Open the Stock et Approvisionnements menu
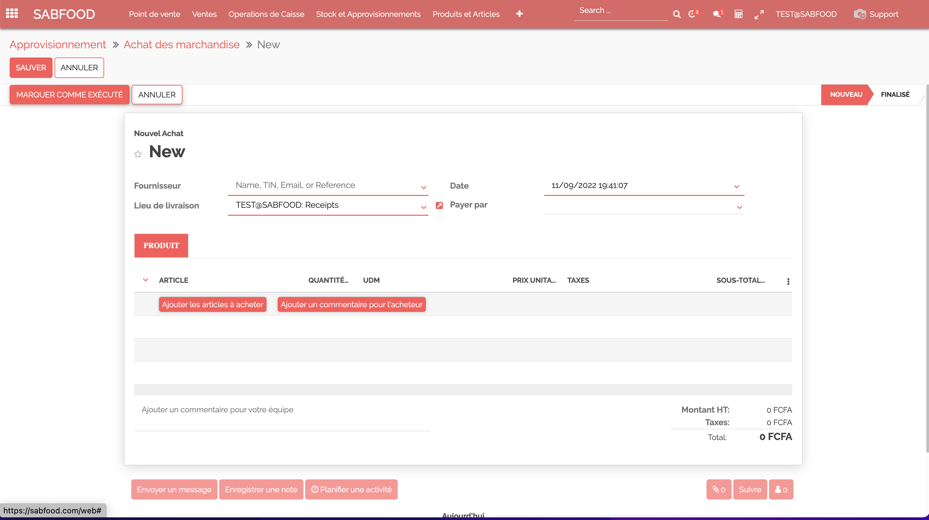Screen dimensions: 929x520 coord(368,14)
